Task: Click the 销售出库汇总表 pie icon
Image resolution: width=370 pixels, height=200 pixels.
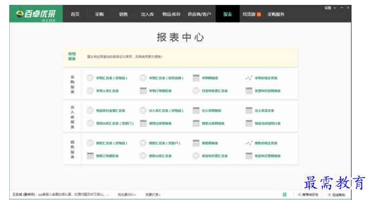Action: pyautogui.click(x=143, y=156)
